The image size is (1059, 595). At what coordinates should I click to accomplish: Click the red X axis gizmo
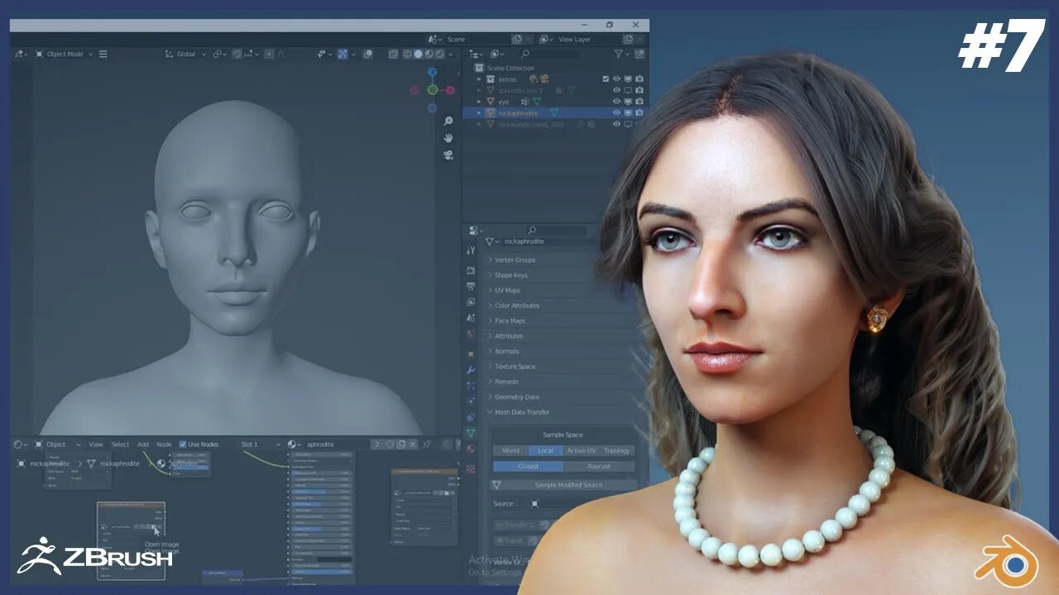(x=450, y=90)
